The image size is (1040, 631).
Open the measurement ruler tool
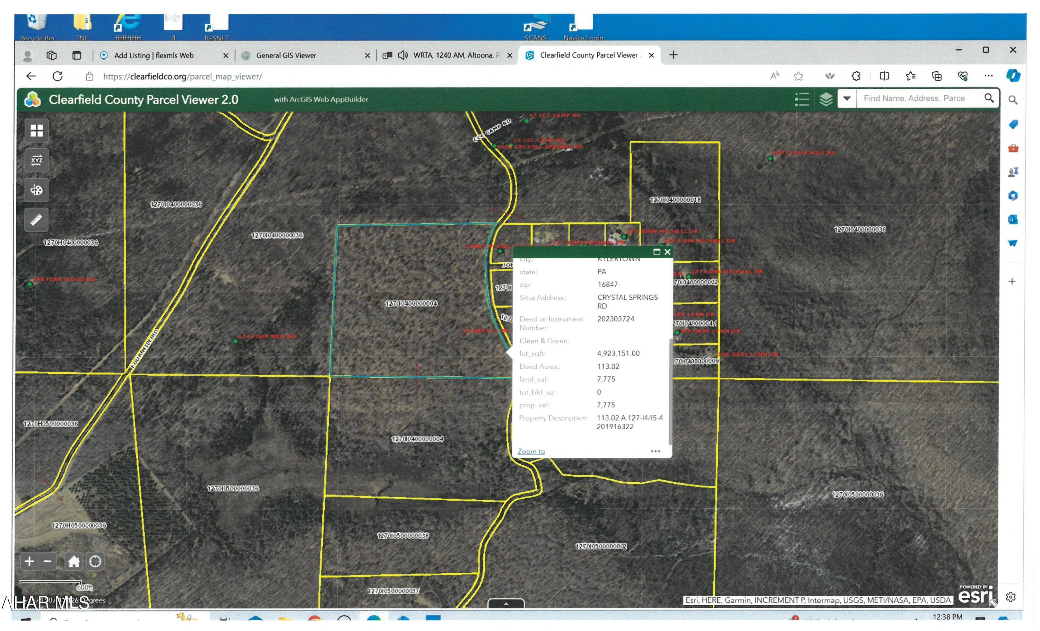(37, 220)
